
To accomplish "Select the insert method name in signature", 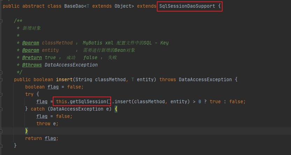I will coord(64,79).
